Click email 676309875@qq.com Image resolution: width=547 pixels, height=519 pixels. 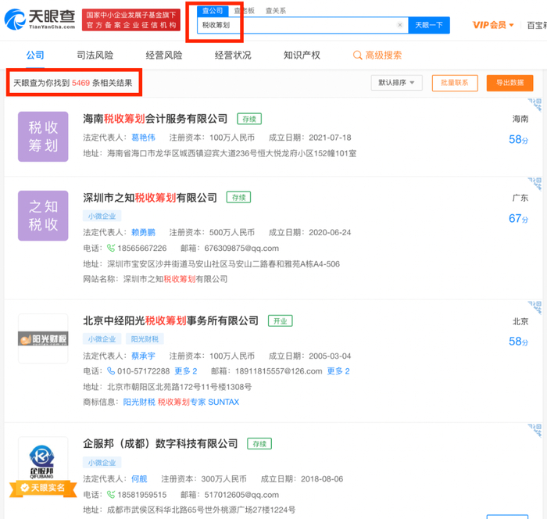point(241,248)
